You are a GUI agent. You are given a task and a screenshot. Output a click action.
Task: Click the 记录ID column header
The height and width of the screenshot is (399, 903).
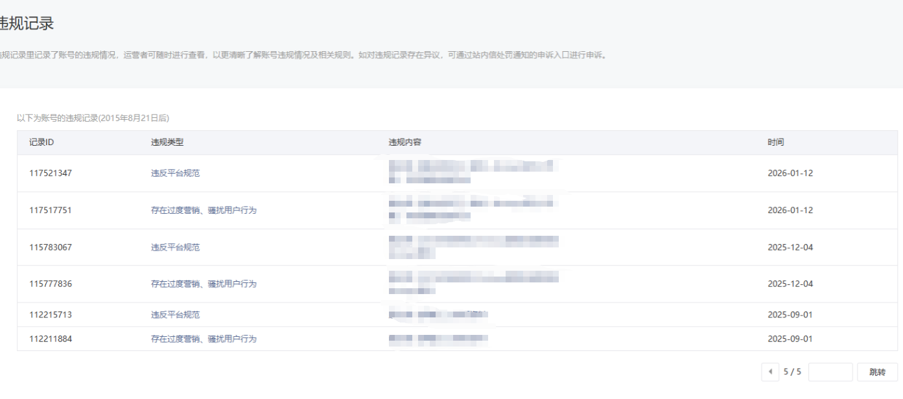[x=41, y=142]
